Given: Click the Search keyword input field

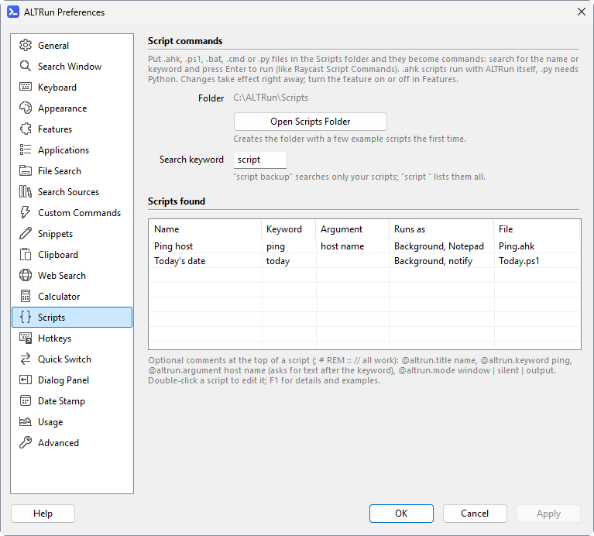Looking at the screenshot, I should [x=260, y=160].
